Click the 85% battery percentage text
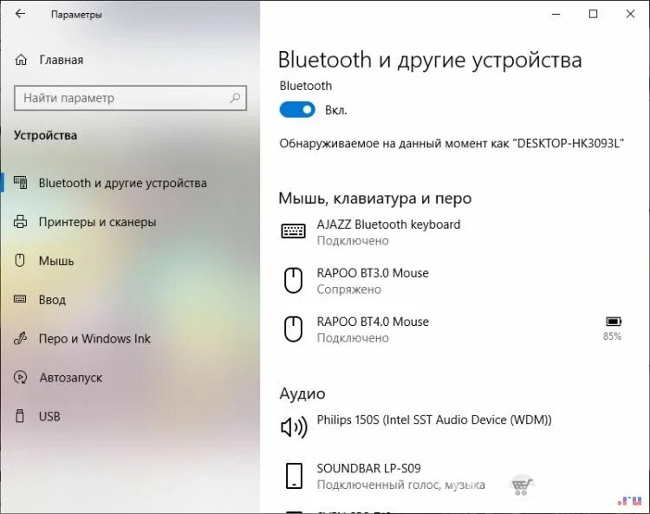 pos(612,336)
